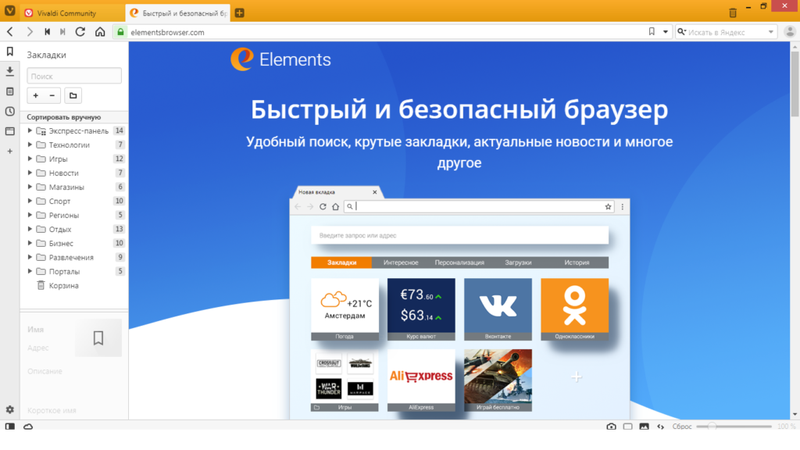The image size is (800, 450).
Task: Expand the Новости folder
Action: click(x=30, y=173)
